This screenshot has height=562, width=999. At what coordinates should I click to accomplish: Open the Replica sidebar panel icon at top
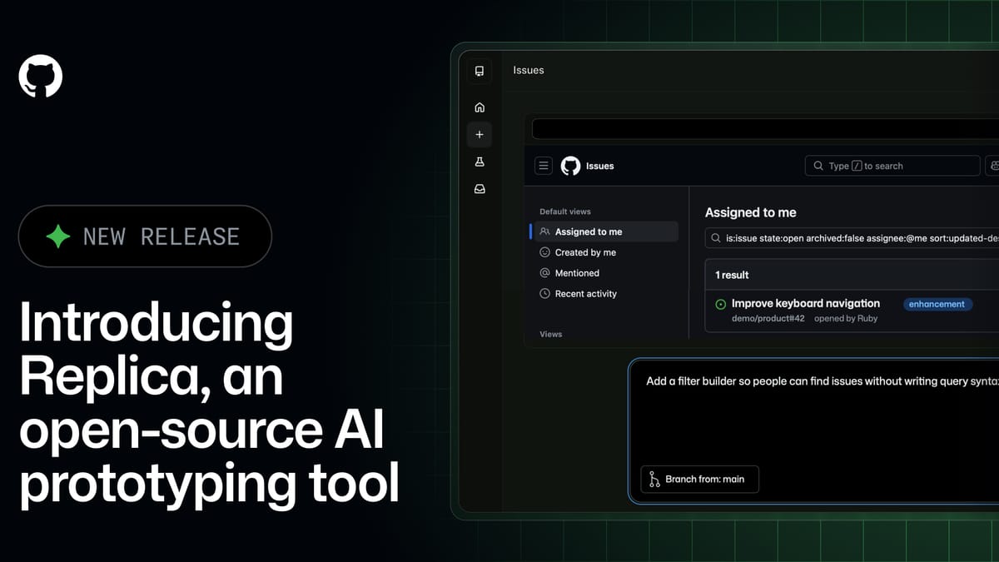480,71
